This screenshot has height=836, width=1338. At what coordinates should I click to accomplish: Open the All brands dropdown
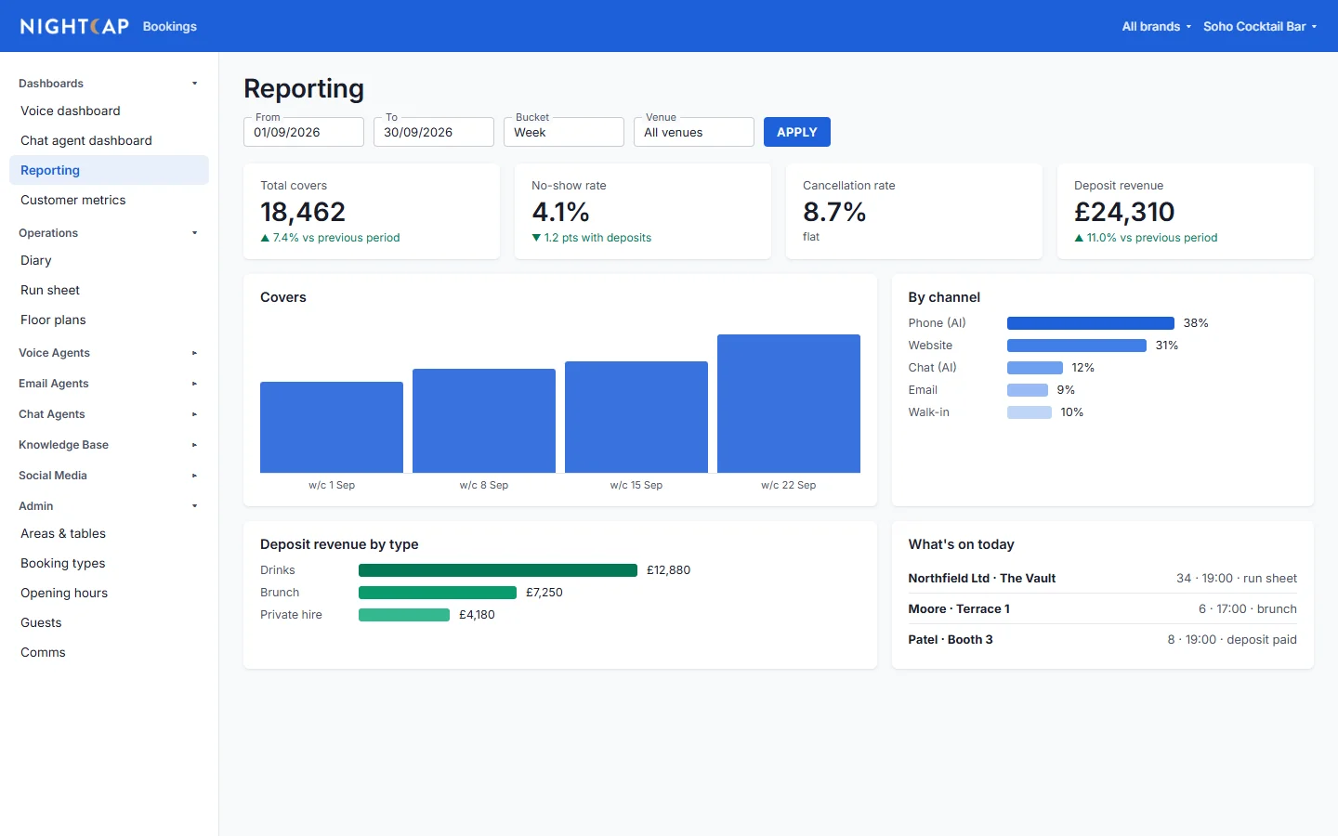coord(1156,26)
